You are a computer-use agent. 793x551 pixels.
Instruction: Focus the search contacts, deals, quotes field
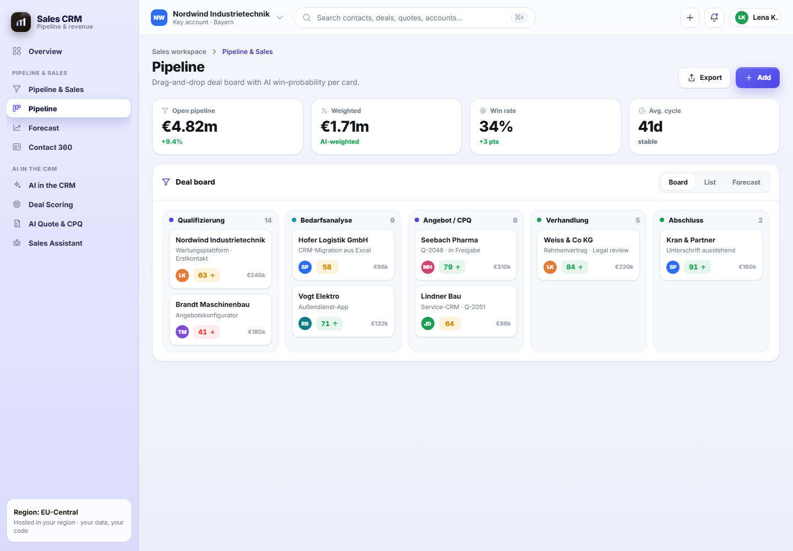[x=415, y=18]
